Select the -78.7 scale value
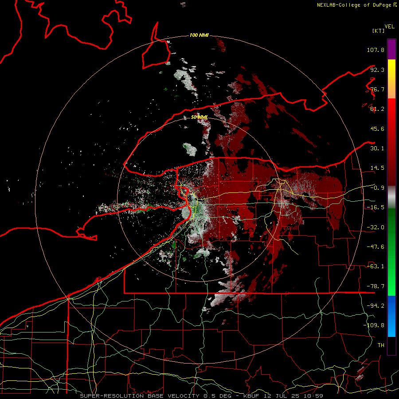 (376, 286)
